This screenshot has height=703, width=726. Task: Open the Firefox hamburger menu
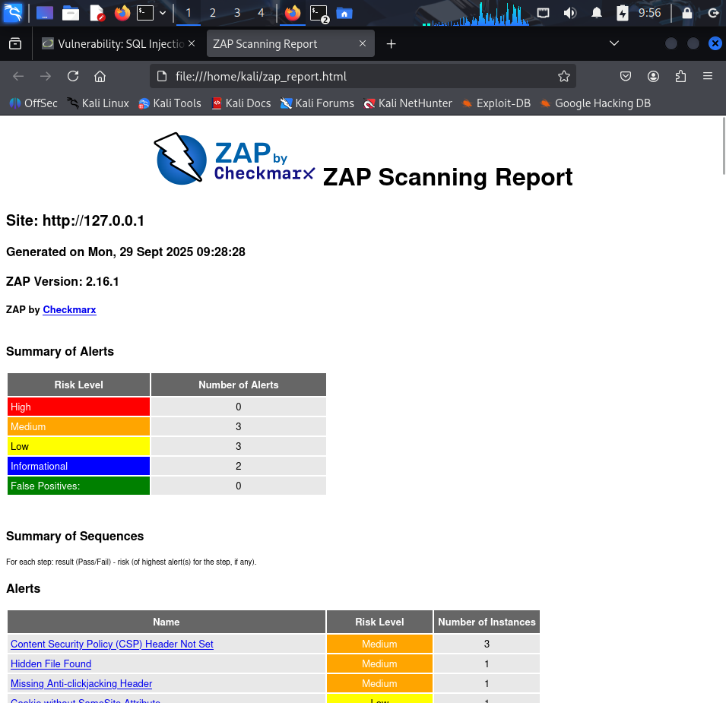tap(708, 76)
